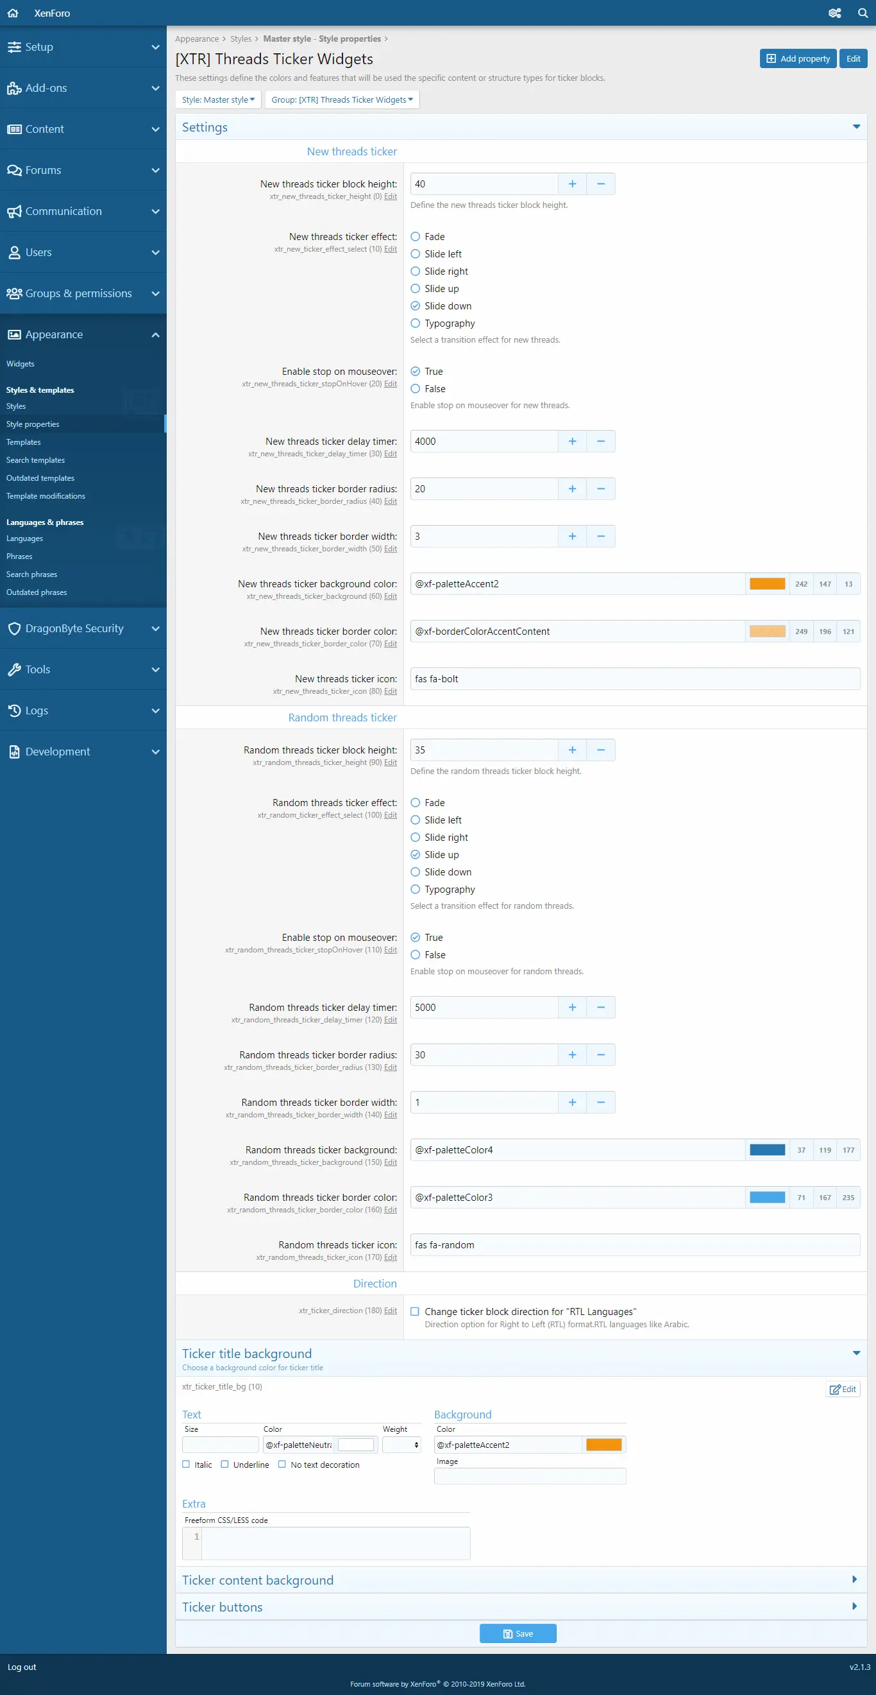This screenshot has width=876, height=1695.
Task: Open Templates in the Appearance submenu
Action: [x=24, y=442]
